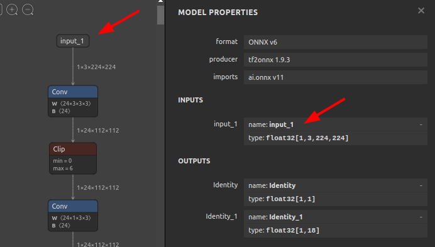Click the name: Identity_1 row

(336, 217)
